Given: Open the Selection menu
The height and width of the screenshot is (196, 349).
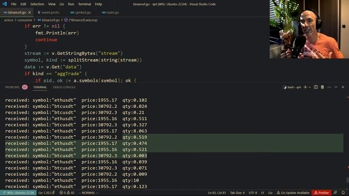Looking at the screenshot, I should (37, 4).
